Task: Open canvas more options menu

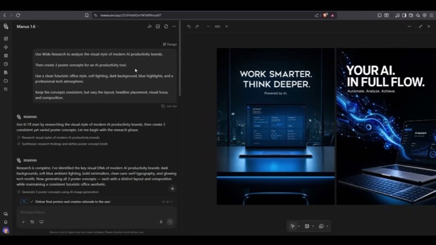Action: click(409, 26)
